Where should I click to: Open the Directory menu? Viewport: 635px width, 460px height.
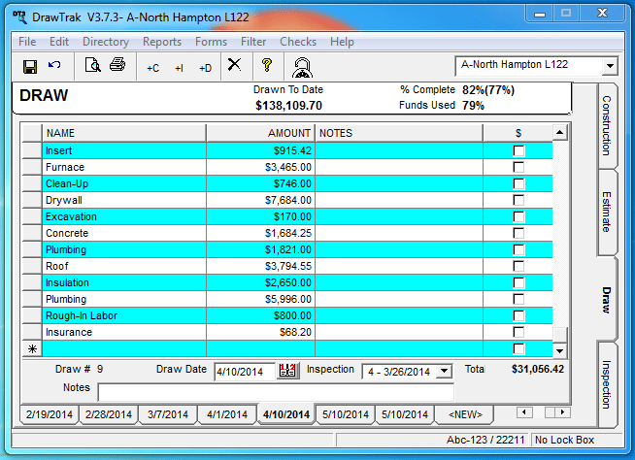[106, 42]
